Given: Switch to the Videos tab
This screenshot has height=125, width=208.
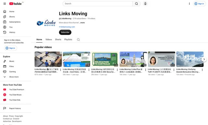Looking at the screenshot, I should point(49,40).
